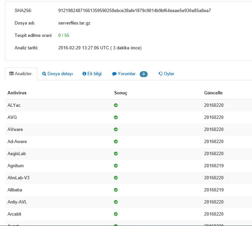
Task: Click the green check icon for Alibaba
Action: coord(116,190)
